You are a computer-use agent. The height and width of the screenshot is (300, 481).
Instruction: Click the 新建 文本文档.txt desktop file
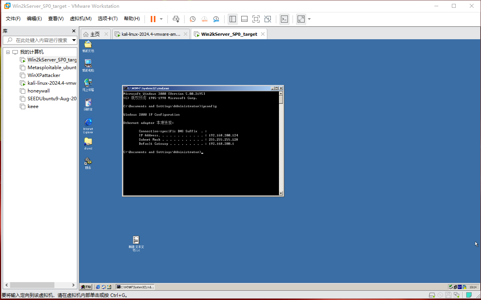[x=136, y=244]
